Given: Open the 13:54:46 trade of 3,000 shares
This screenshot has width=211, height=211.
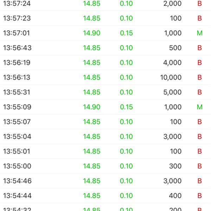Looking at the screenshot, I should (x=105, y=181).
